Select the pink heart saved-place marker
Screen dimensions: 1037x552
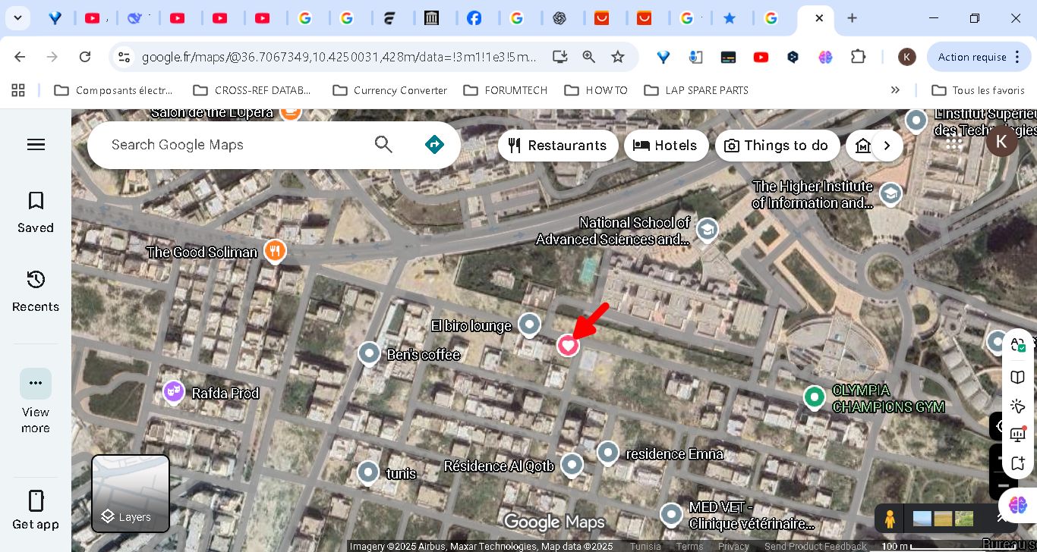[x=568, y=345]
